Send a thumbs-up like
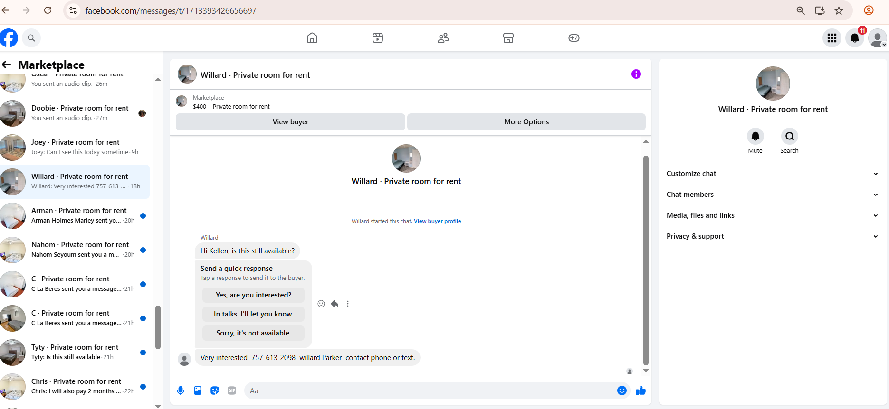 [641, 390]
